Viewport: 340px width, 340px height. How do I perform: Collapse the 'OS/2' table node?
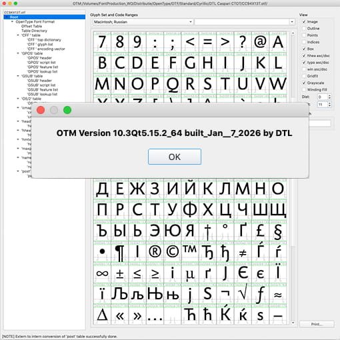tap(18, 99)
